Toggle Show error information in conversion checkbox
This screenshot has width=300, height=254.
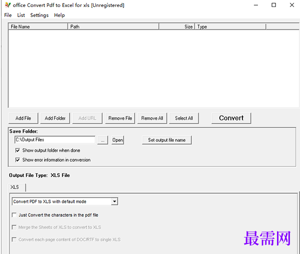[18, 160]
